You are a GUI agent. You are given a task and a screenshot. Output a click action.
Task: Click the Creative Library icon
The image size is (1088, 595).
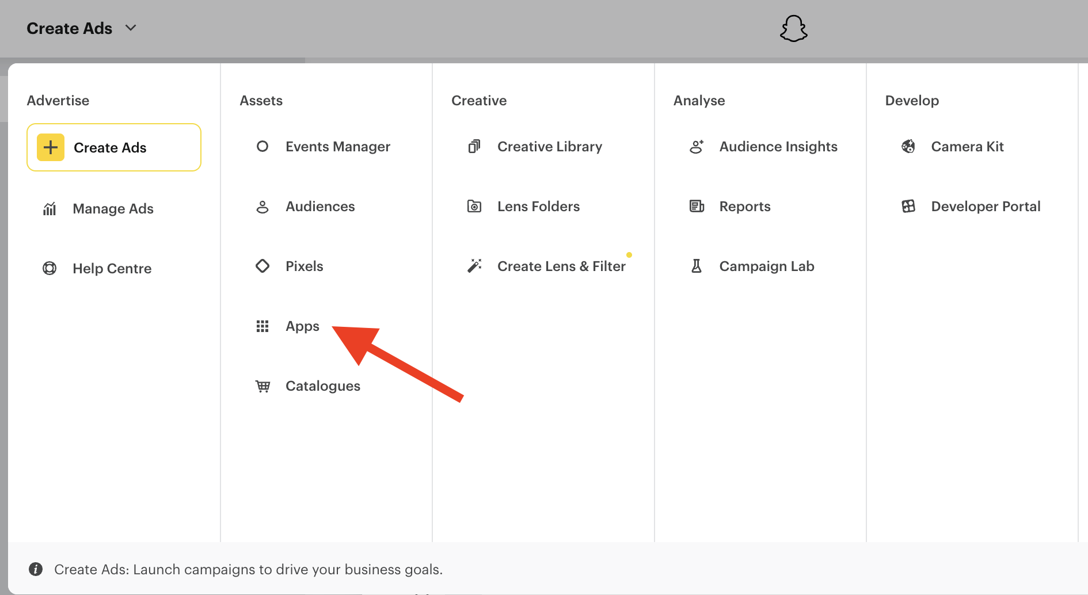pyautogui.click(x=474, y=146)
